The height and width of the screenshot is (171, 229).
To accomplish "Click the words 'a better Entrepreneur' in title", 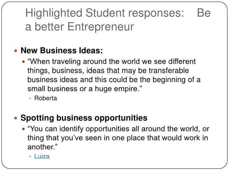I will tap(80, 27).
